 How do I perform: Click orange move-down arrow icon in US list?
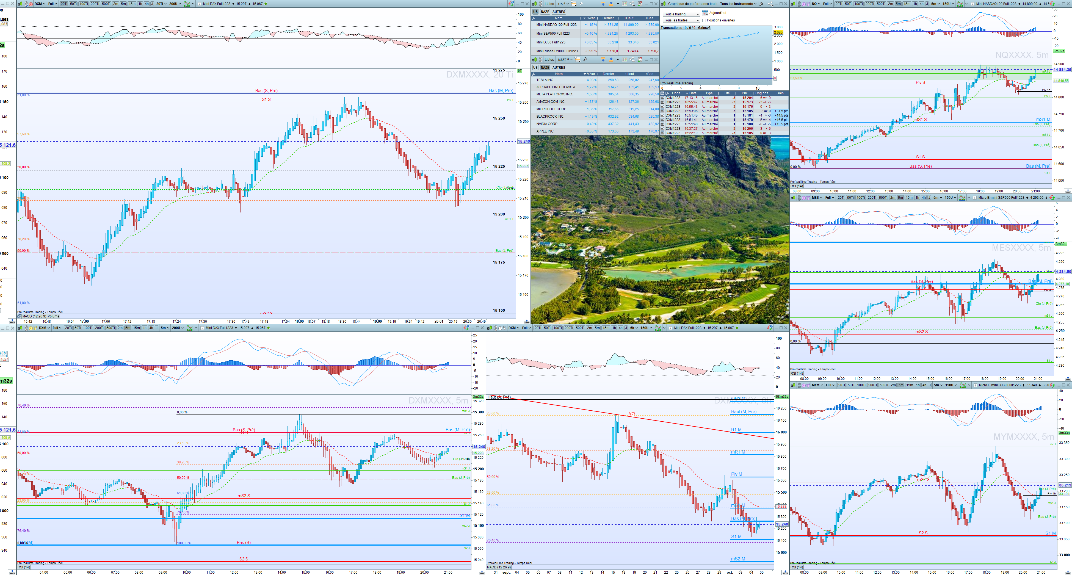pos(603,4)
